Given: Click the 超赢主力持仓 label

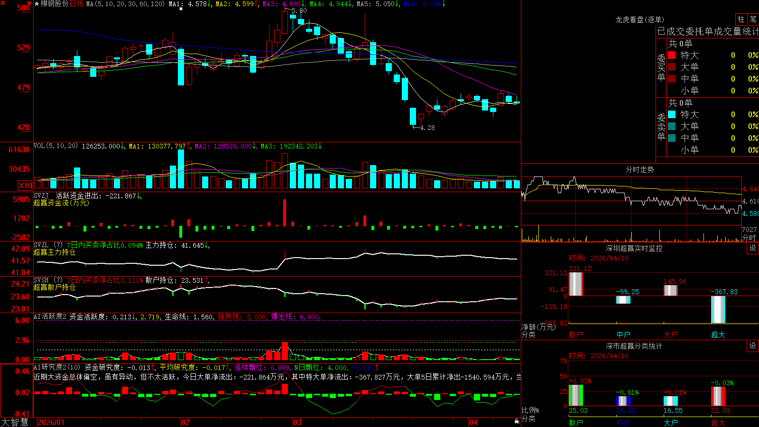Looking at the screenshot, I should [55, 252].
